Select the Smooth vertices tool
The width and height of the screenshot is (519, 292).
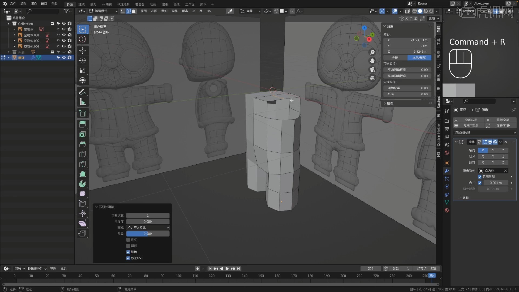[82, 194]
